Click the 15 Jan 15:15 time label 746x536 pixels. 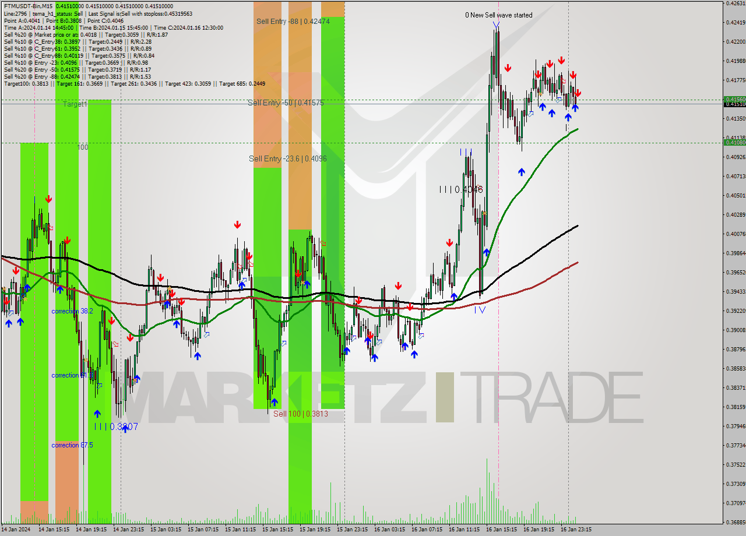pyautogui.click(x=277, y=530)
